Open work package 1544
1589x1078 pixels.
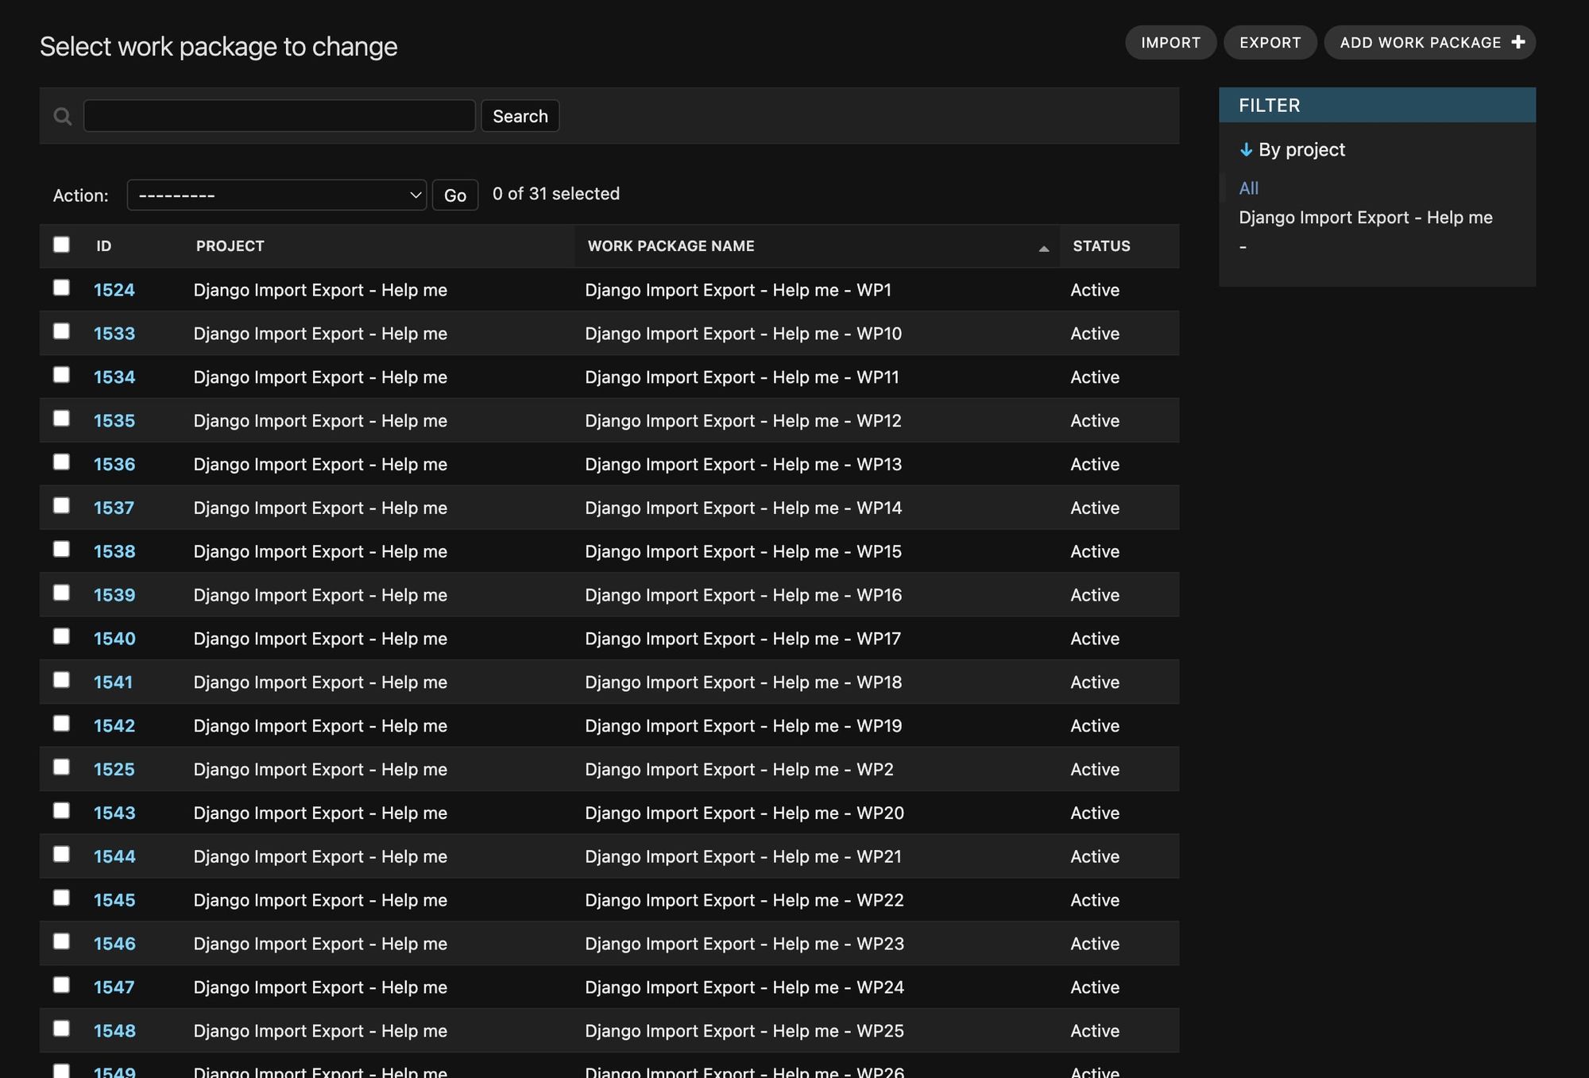(x=114, y=857)
